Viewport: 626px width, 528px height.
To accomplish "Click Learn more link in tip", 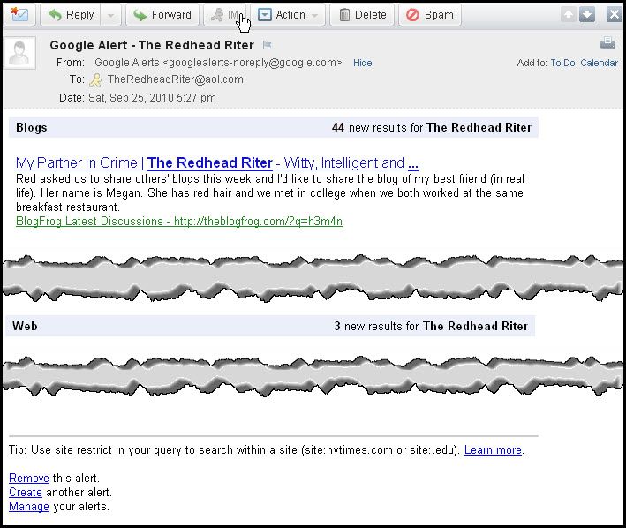I will 493,449.
